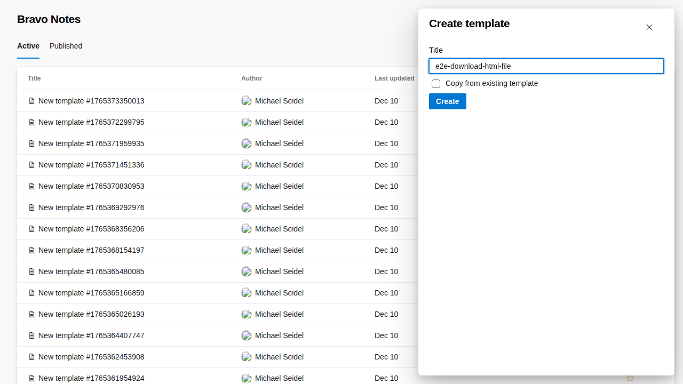Sort by Last updated column header
Image resolution: width=683 pixels, height=384 pixels.
tap(394, 78)
